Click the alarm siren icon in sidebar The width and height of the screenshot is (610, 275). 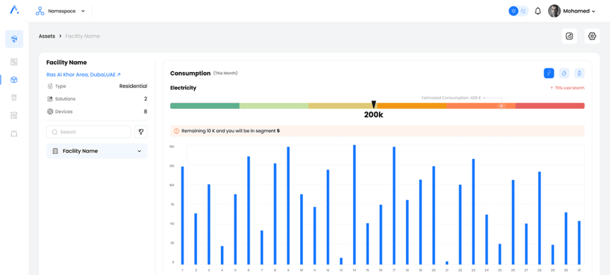pos(14,133)
